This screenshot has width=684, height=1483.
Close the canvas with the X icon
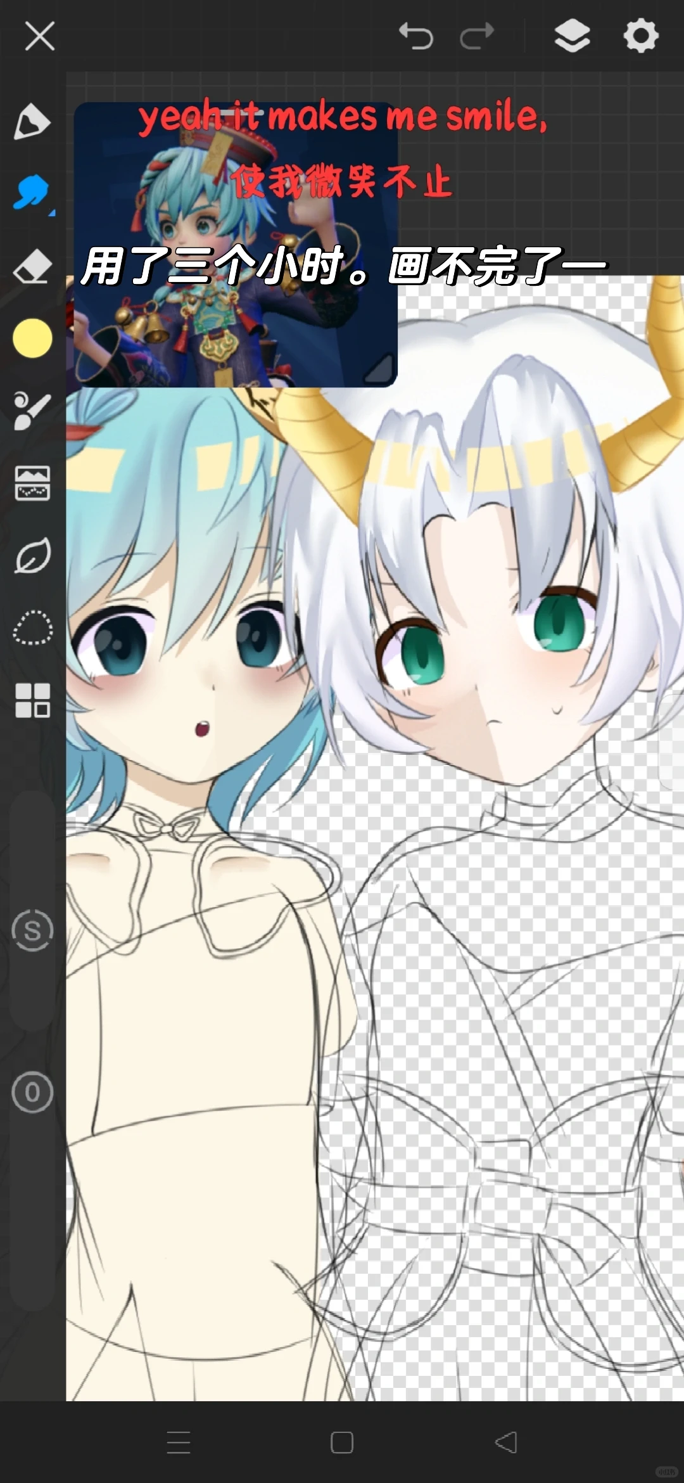pyautogui.click(x=39, y=36)
